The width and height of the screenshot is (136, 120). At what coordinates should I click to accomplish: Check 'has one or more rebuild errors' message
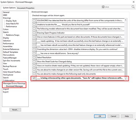(x=34, y=53)
